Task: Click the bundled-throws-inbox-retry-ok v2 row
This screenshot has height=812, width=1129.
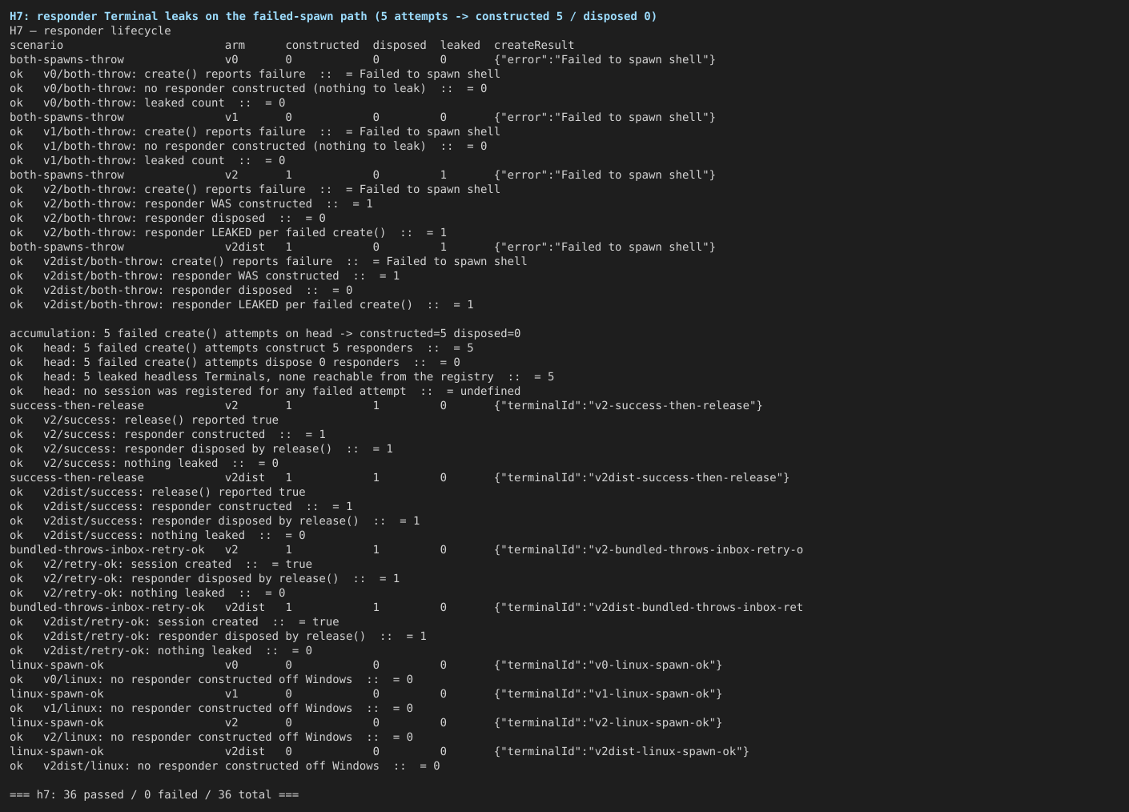Action: pyautogui.click(x=407, y=549)
